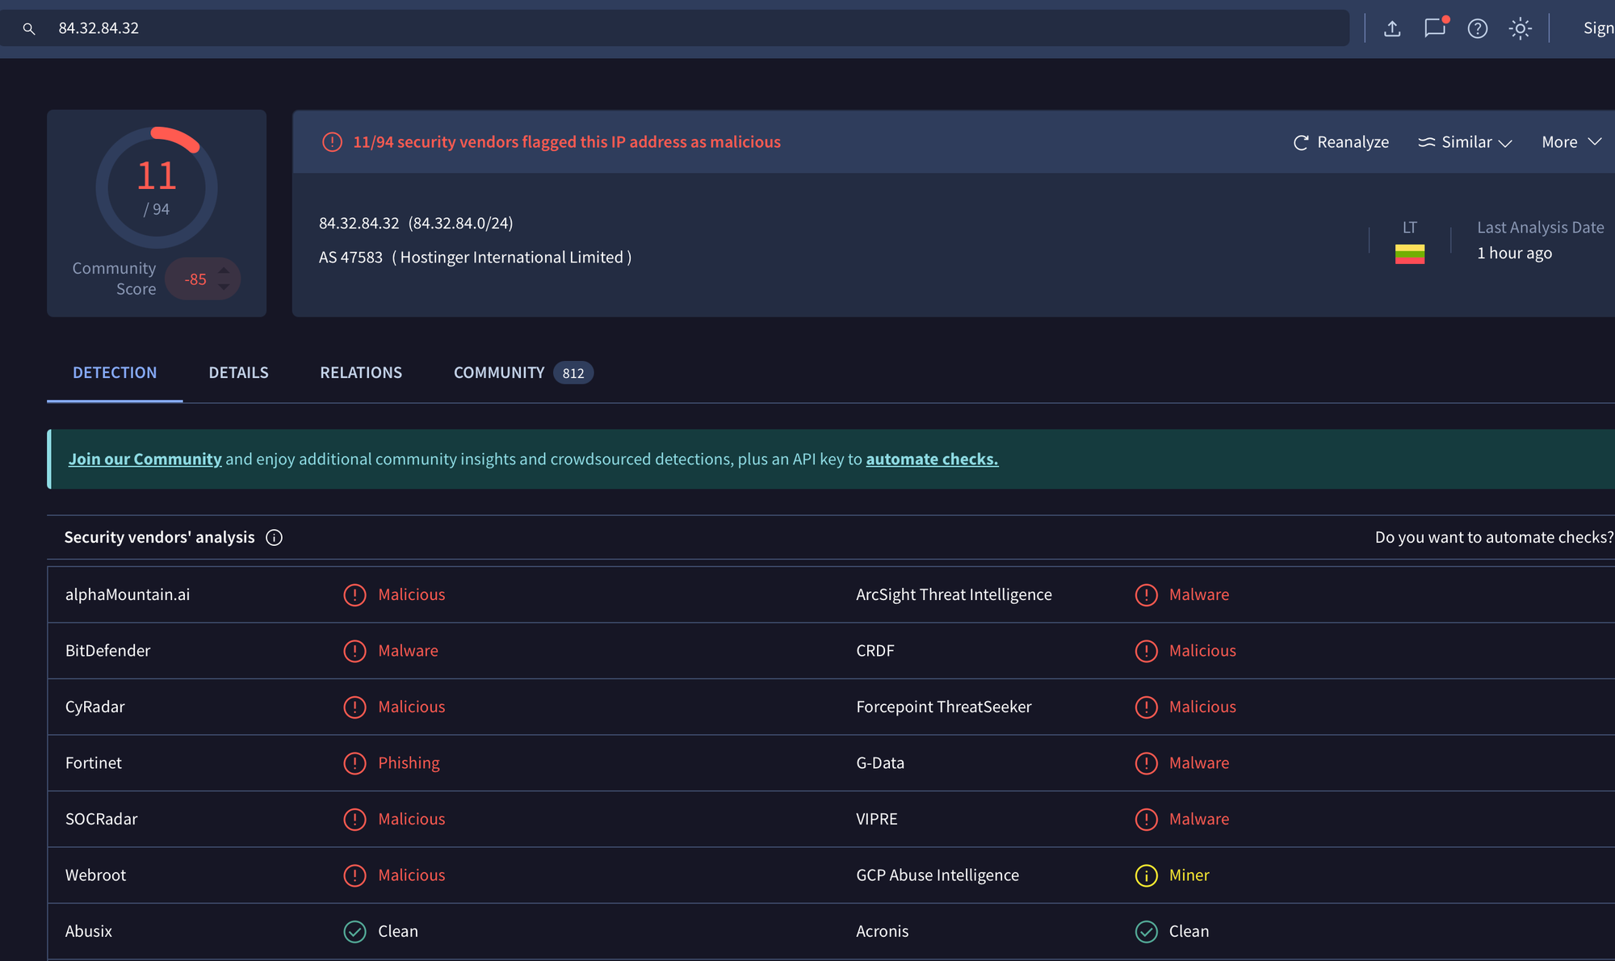This screenshot has height=961, width=1615.
Task: Click the SOCRadar vendor name
Action: click(x=102, y=820)
